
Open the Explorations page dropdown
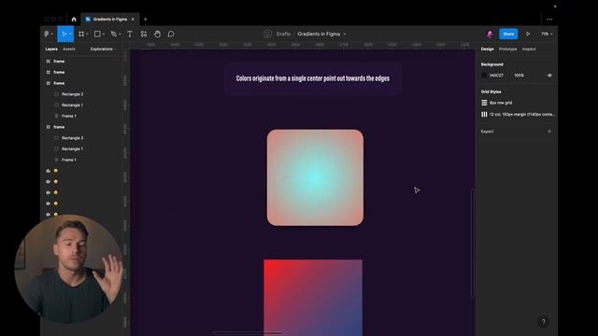104,49
